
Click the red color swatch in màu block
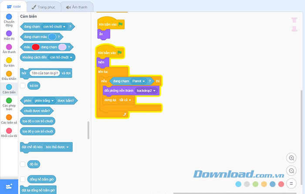click(x=36, y=47)
